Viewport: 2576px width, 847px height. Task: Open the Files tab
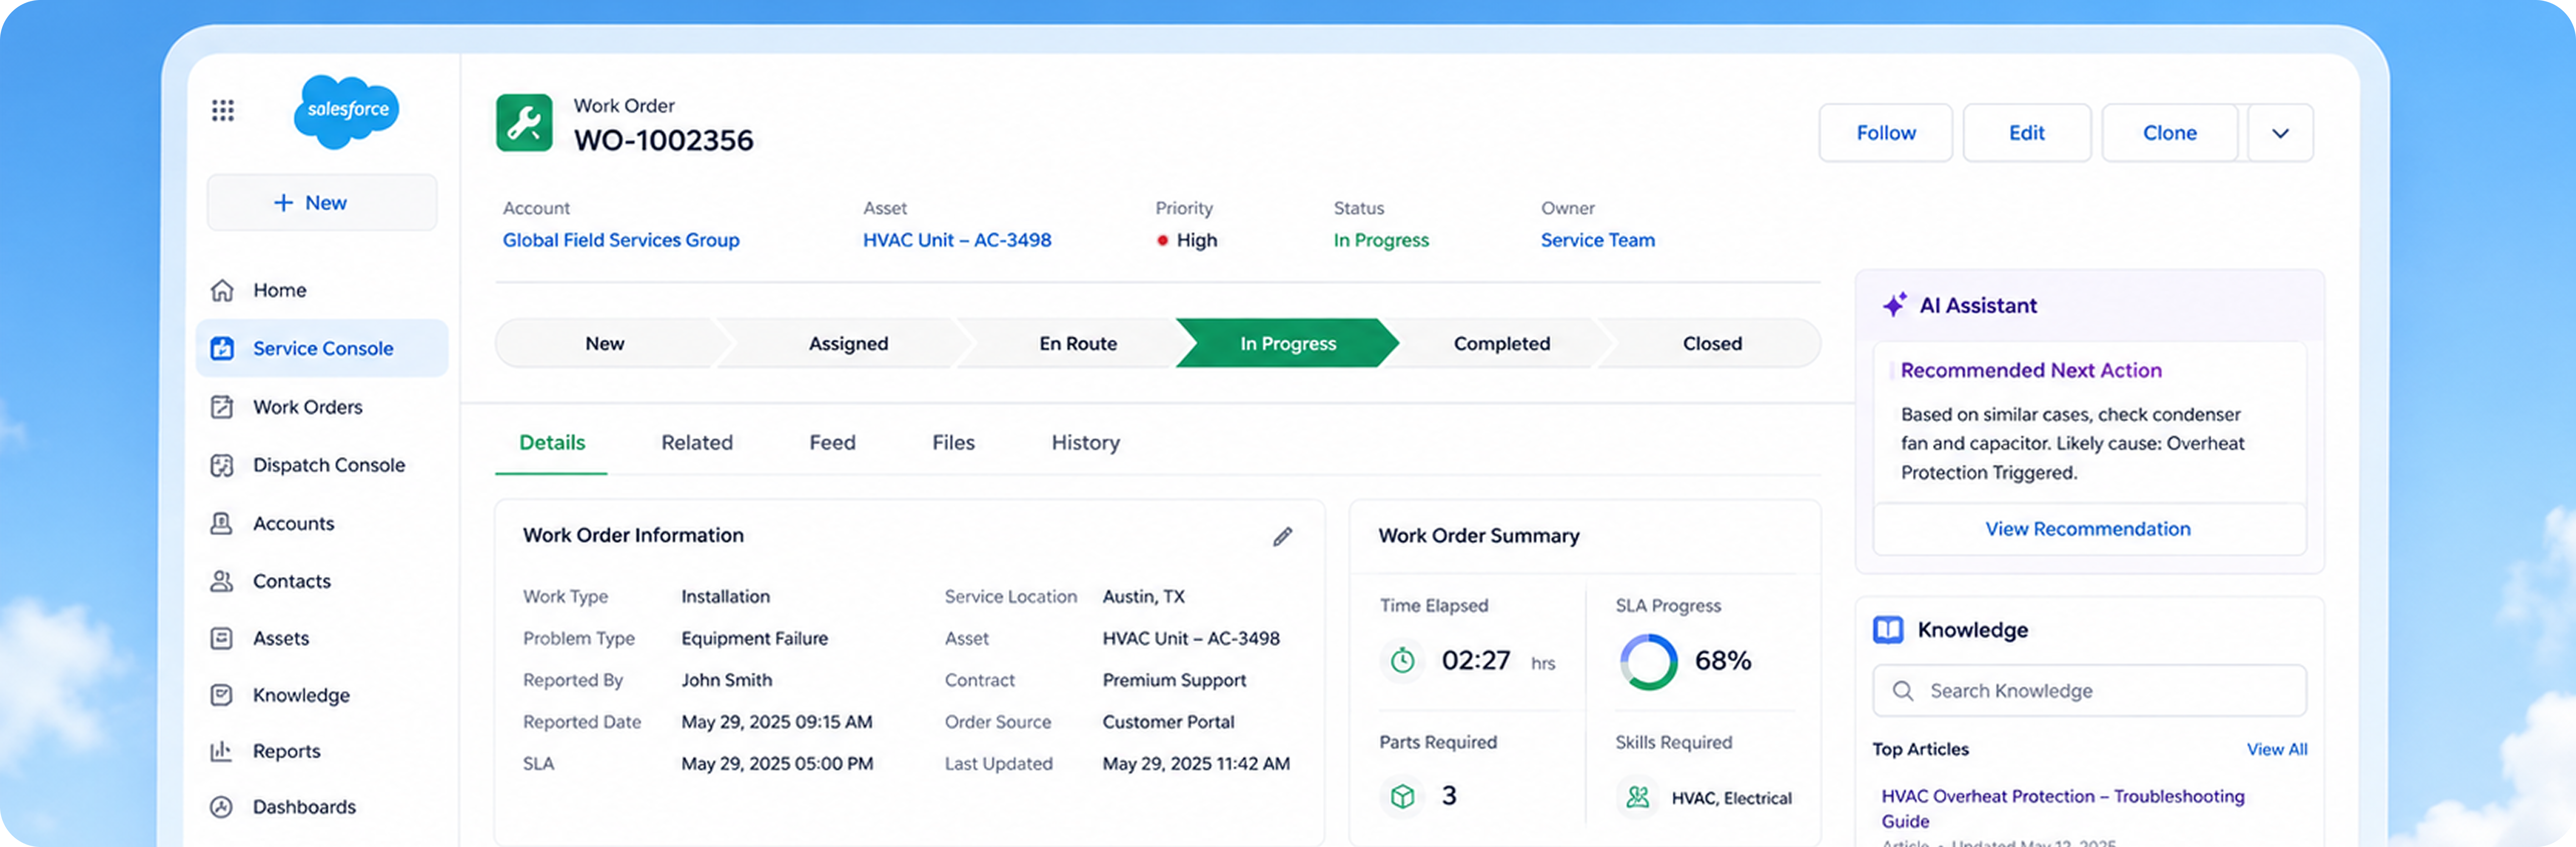953,443
